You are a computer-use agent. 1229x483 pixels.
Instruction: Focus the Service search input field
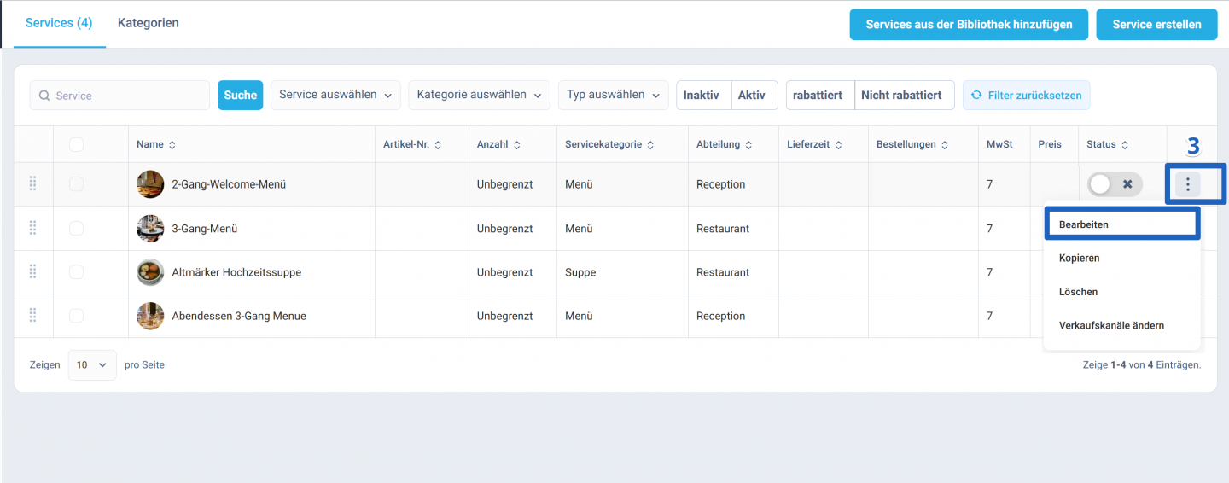[x=119, y=96]
